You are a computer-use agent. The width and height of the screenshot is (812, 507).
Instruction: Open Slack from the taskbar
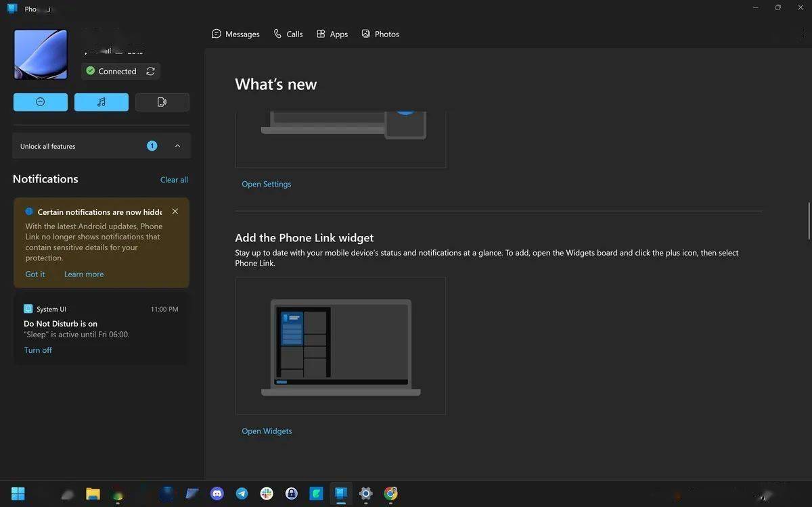(267, 493)
